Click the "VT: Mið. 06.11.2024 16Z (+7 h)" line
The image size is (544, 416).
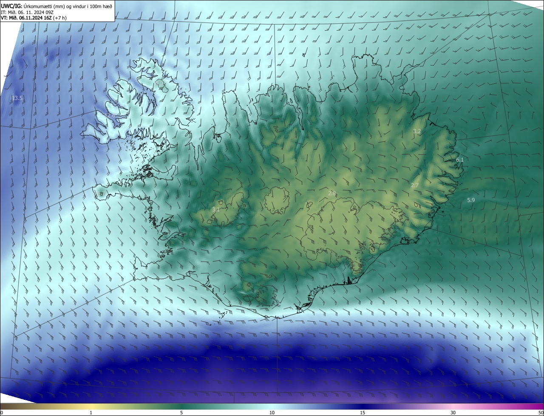click(34, 18)
